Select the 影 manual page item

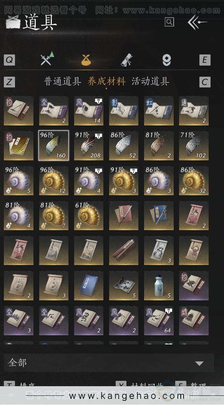[x=124, y=110]
